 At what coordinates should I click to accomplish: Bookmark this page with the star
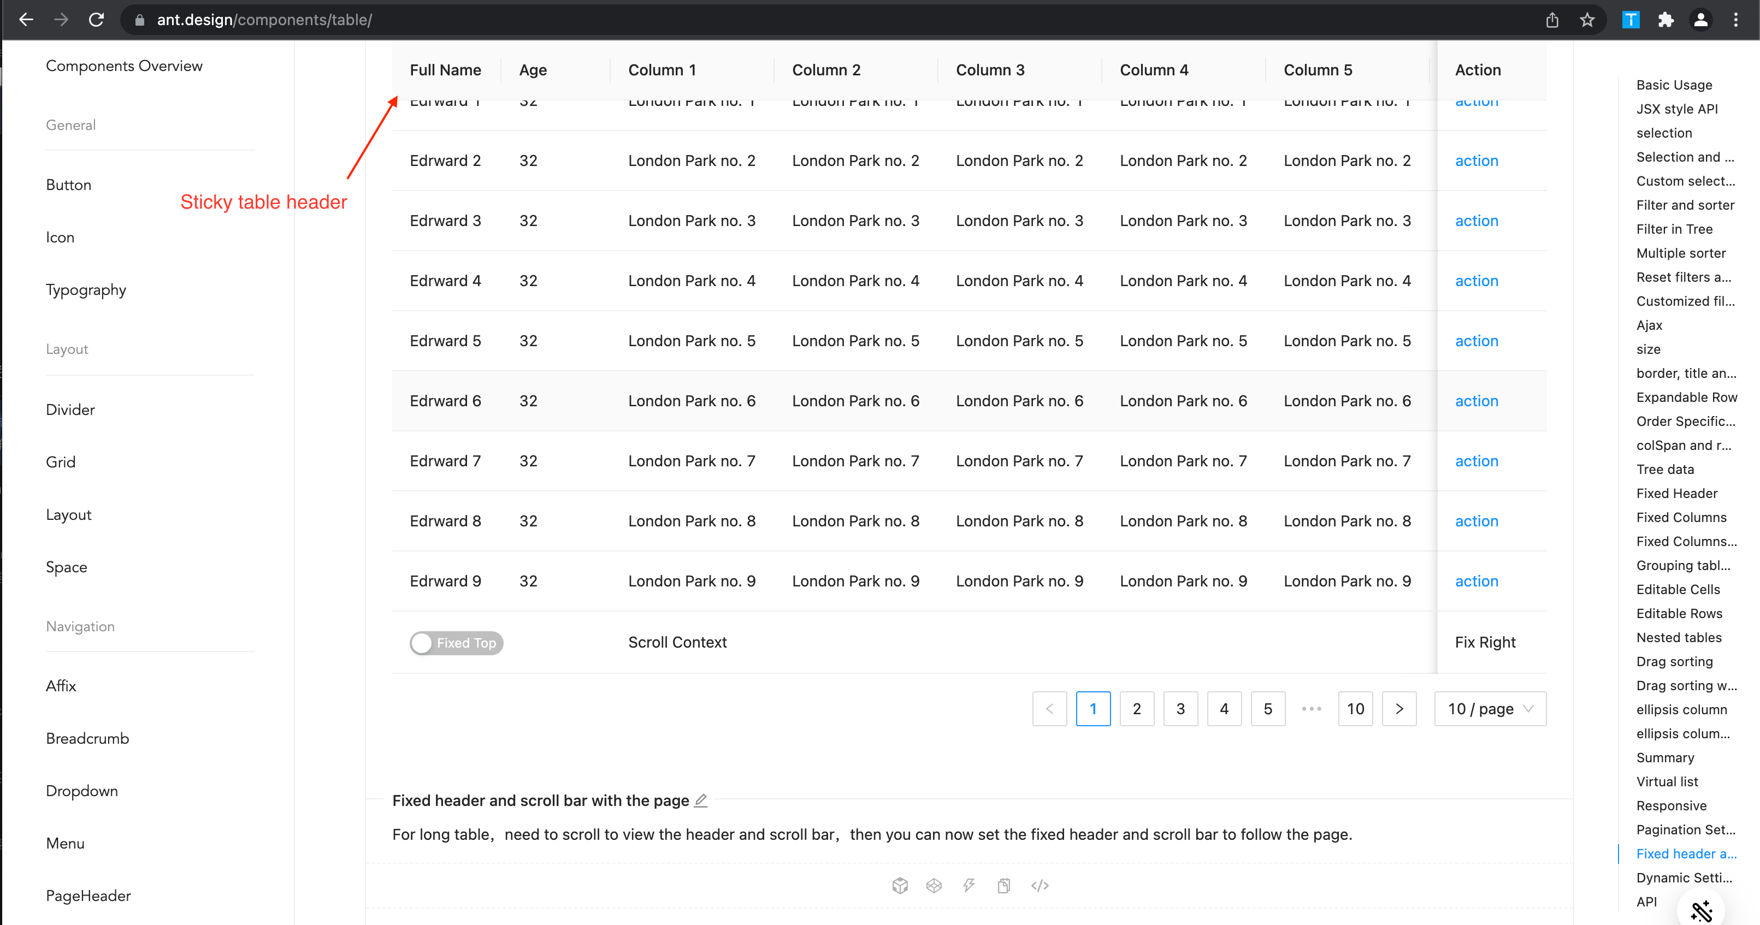pos(1587,20)
